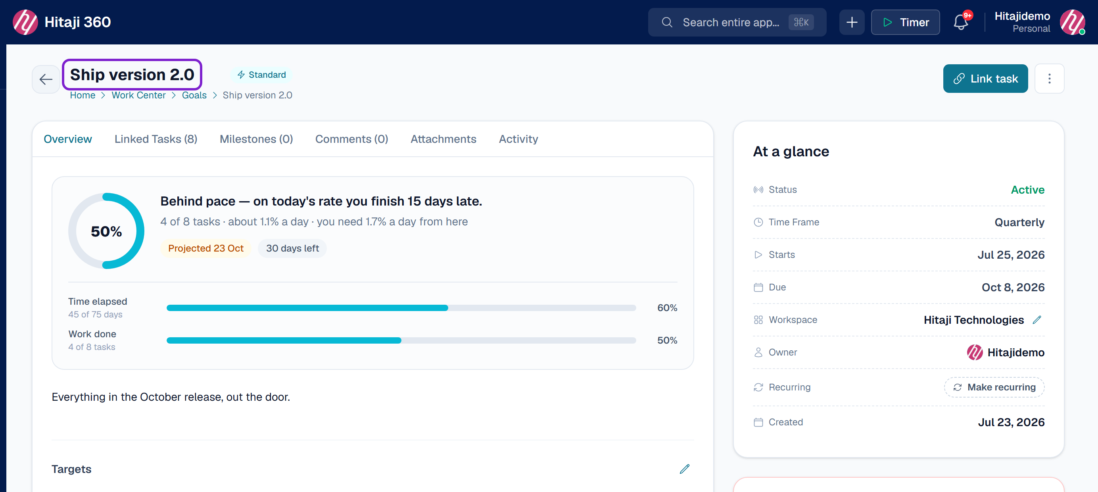Click the Projected 23 Oct badge

[x=205, y=248]
